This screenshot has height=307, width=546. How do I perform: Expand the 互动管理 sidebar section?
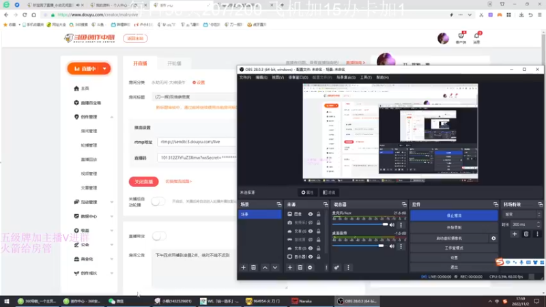click(x=112, y=202)
